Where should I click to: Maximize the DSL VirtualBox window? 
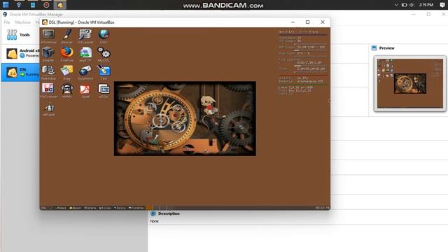(x=308, y=22)
